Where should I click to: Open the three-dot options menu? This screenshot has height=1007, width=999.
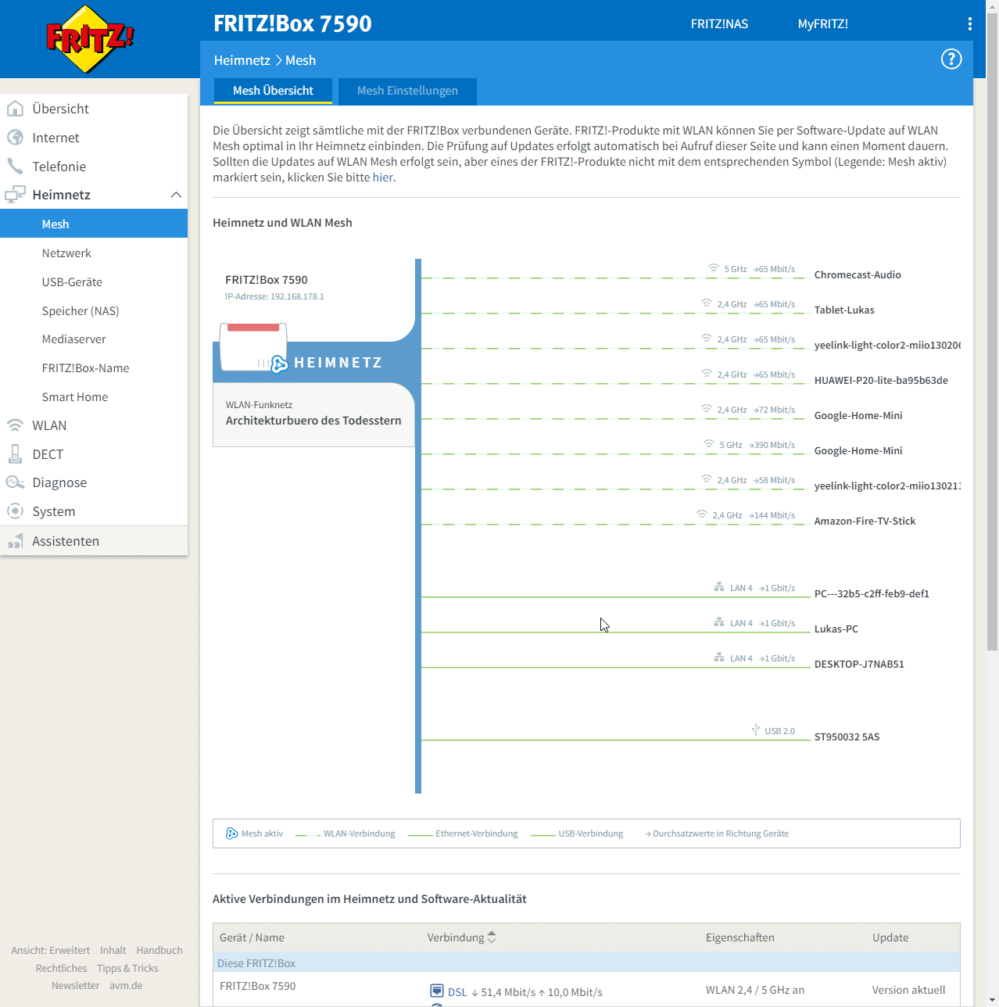click(969, 24)
